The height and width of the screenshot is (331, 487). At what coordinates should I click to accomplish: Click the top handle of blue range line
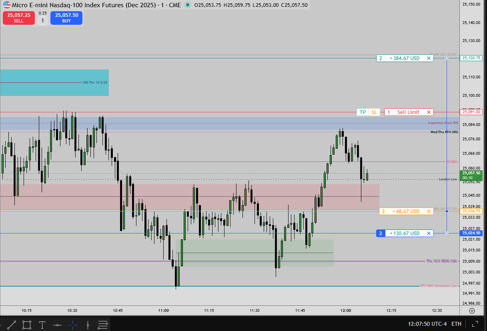pos(447,58)
